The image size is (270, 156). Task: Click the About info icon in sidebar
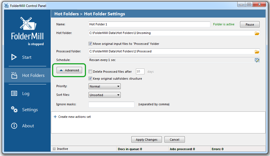tap(14, 126)
